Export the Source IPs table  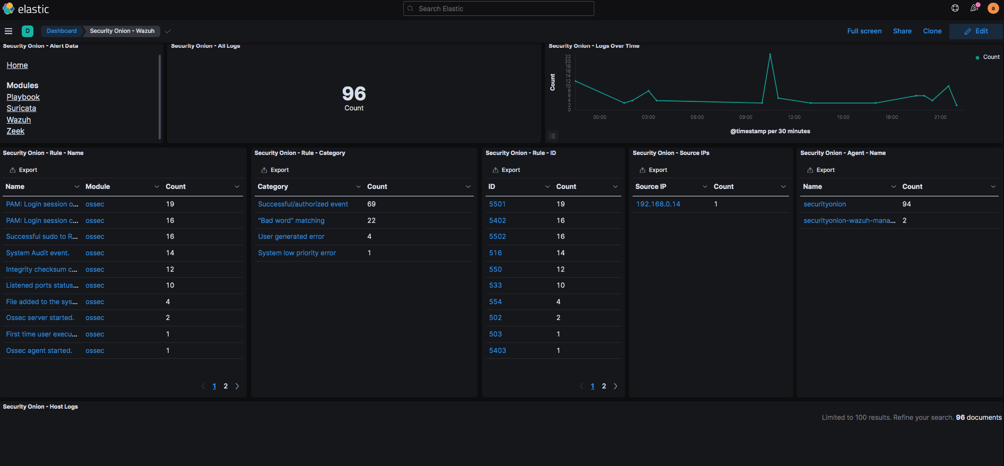point(654,170)
